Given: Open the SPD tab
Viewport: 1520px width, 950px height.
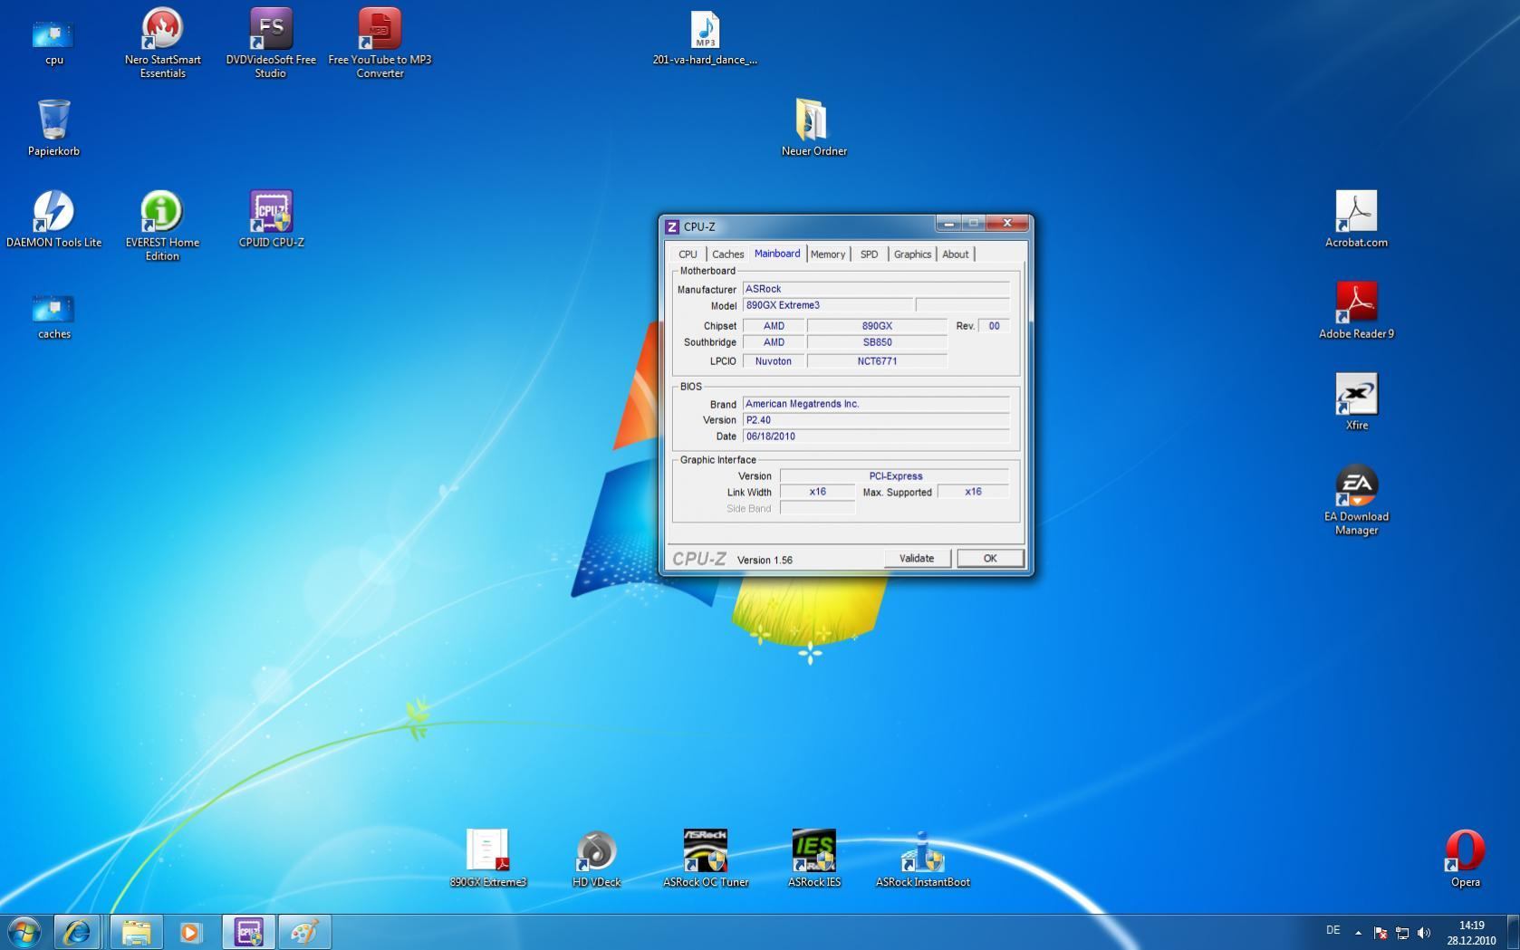Looking at the screenshot, I should tap(869, 254).
